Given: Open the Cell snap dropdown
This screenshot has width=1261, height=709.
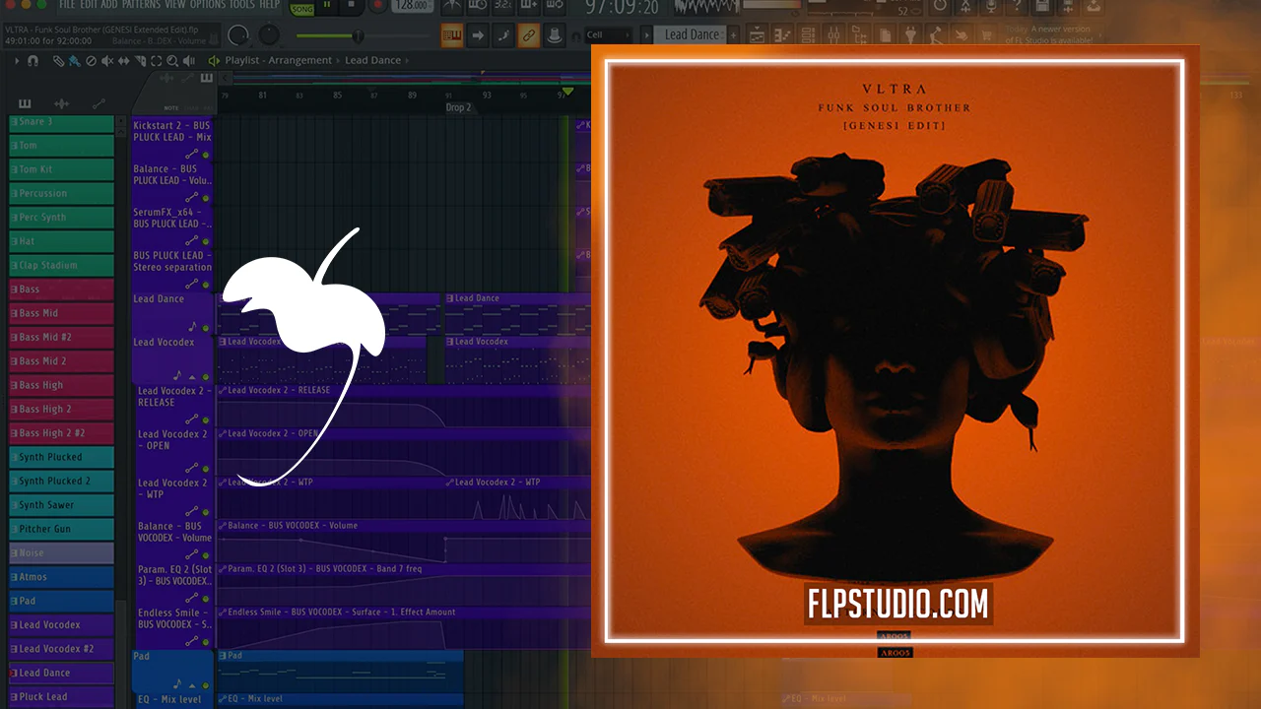Looking at the screenshot, I should click(x=608, y=35).
